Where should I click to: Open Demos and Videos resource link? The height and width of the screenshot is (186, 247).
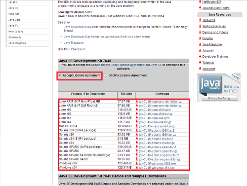click(x=215, y=32)
